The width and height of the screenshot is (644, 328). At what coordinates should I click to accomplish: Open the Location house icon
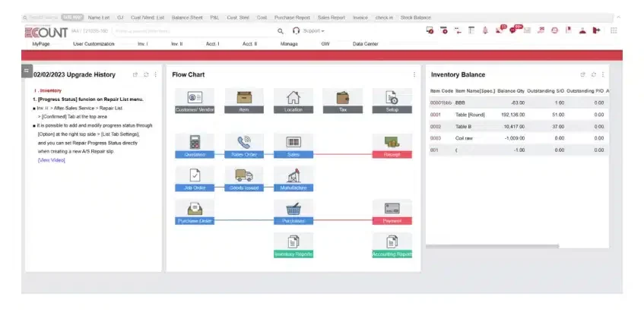pos(293,100)
